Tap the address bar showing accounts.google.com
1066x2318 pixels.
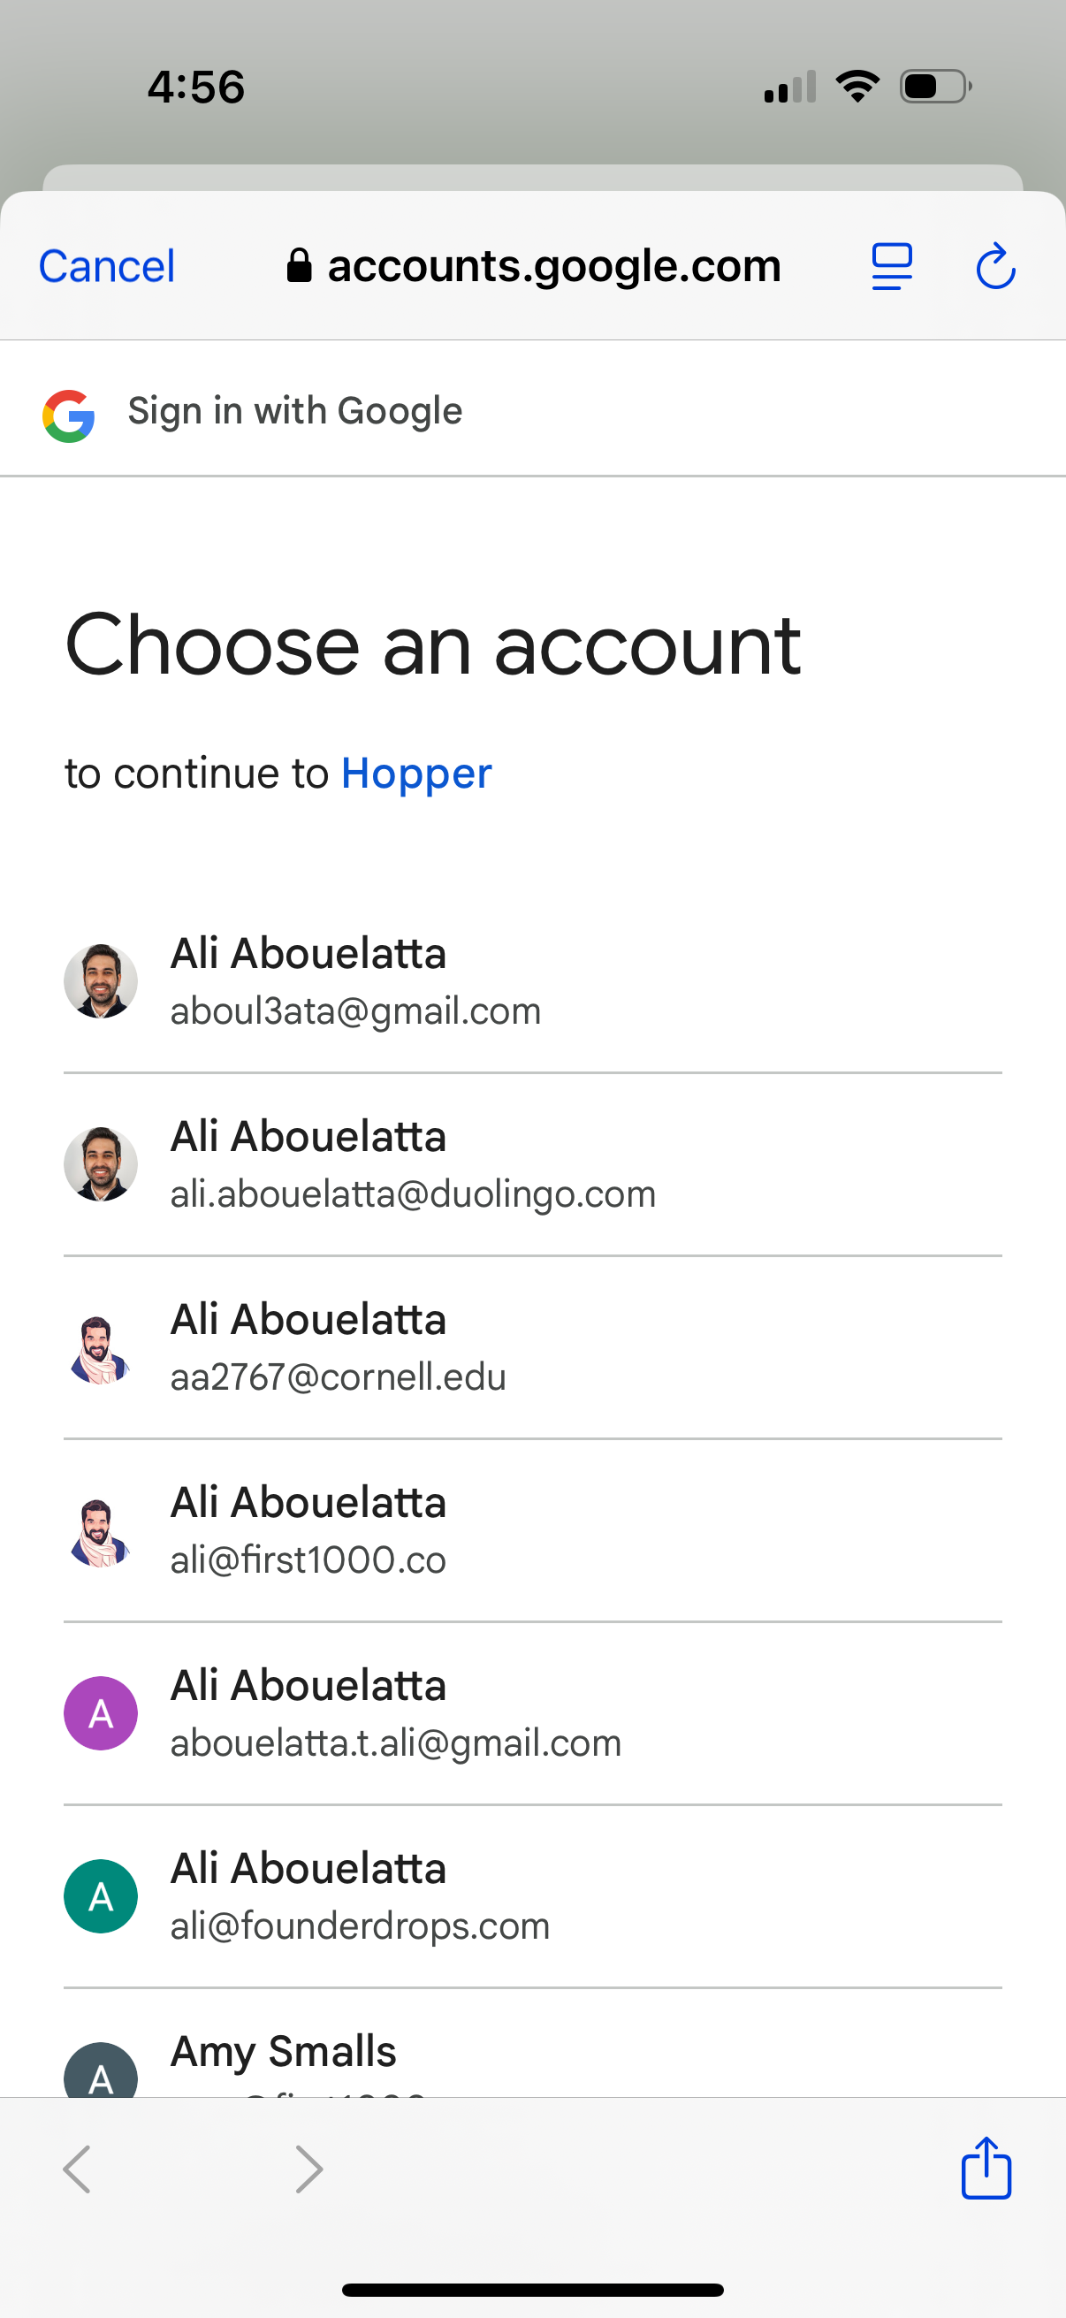click(x=552, y=263)
